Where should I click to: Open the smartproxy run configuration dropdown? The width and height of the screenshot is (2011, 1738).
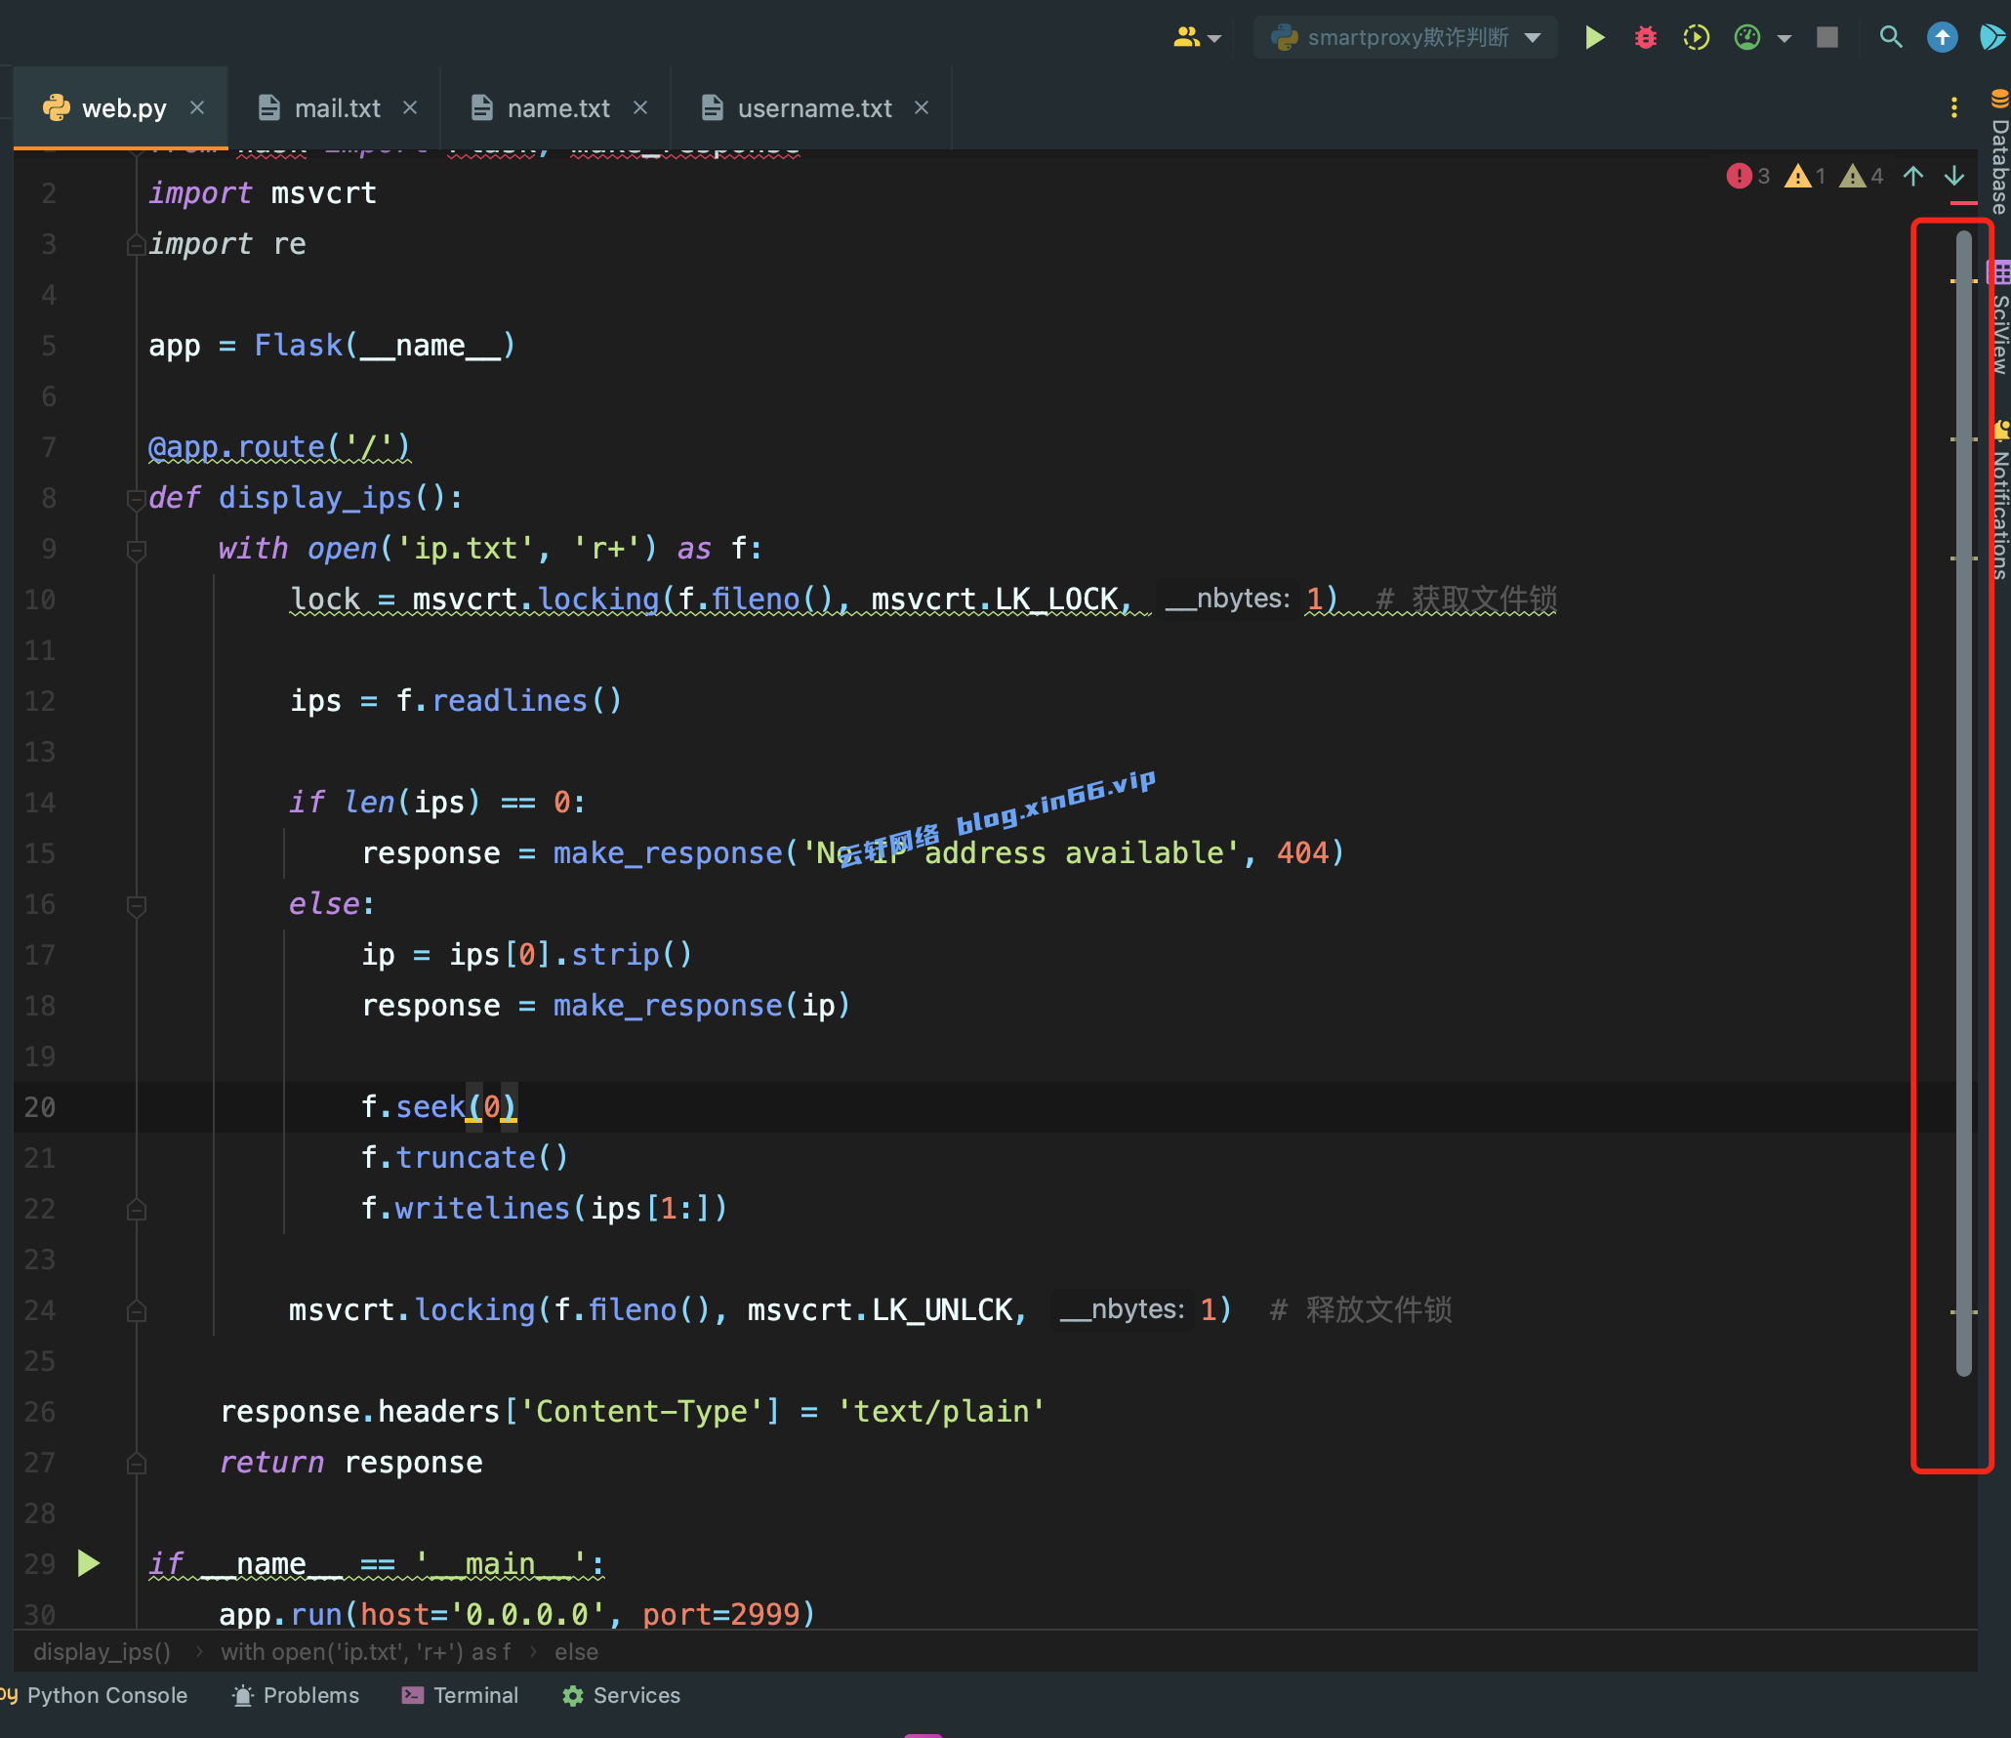click(x=1406, y=38)
